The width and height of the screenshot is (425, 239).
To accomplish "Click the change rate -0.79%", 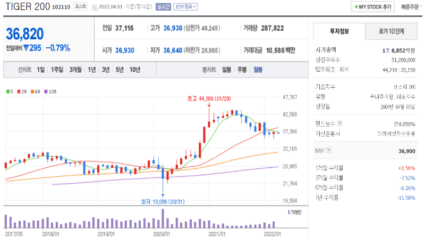I will click(x=58, y=48).
